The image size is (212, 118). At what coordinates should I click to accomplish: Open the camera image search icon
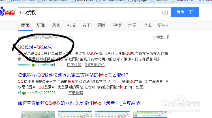[165, 12]
